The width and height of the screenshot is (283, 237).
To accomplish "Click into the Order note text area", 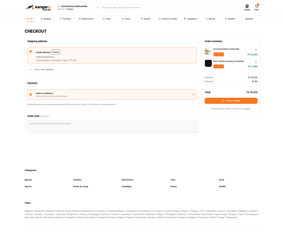I will point(112,127).
